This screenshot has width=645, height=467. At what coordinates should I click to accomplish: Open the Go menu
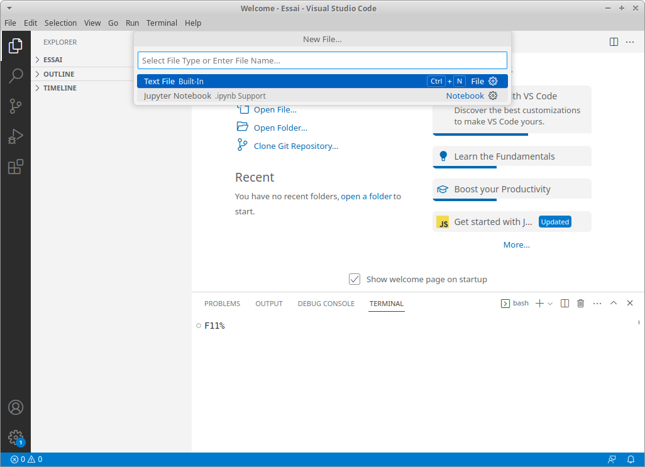[x=113, y=23]
